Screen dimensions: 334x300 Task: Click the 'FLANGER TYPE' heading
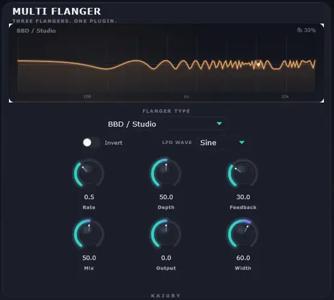pyautogui.click(x=166, y=111)
